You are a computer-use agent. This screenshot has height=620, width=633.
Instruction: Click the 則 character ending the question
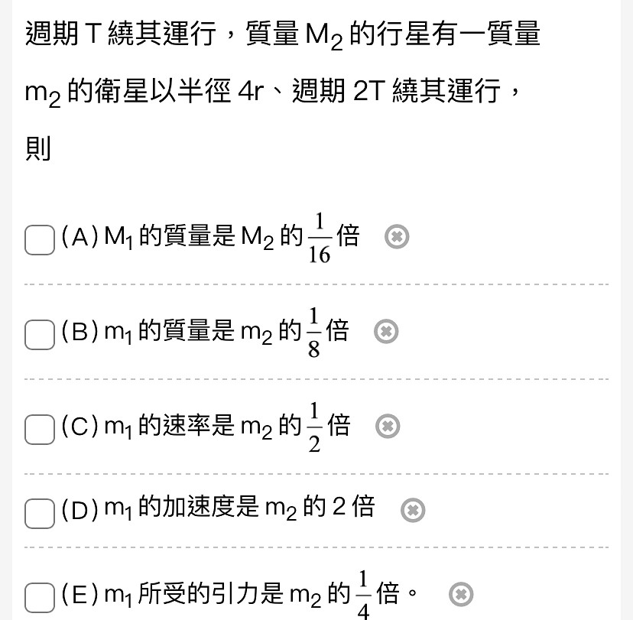[38, 148]
